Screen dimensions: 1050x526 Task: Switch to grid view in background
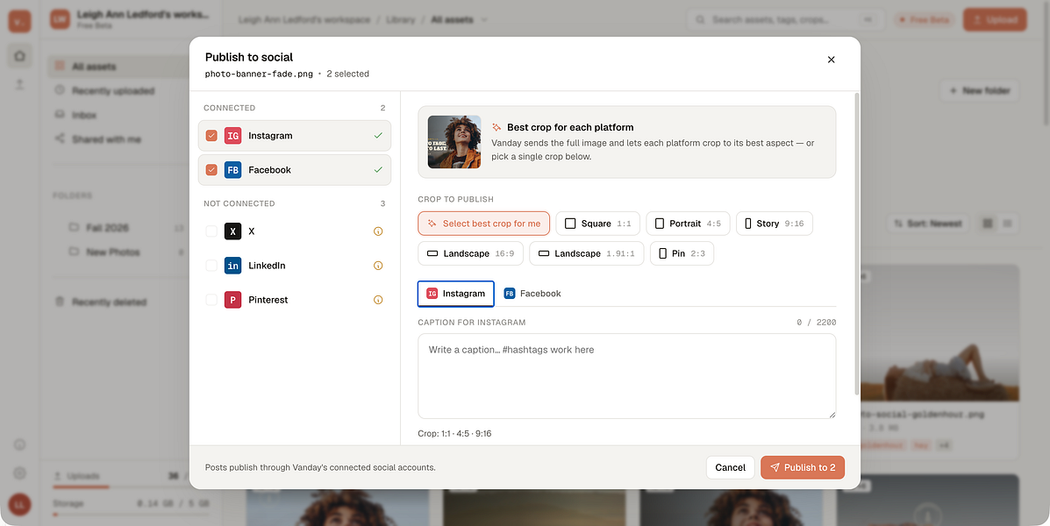[x=987, y=224]
